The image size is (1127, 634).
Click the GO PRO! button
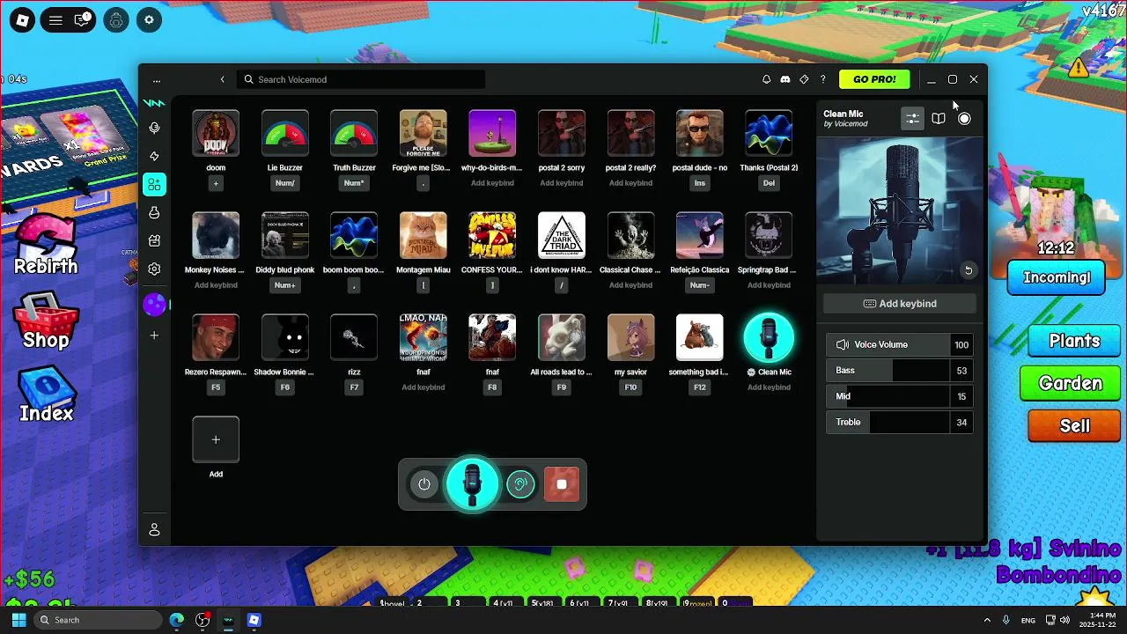(874, 79)
